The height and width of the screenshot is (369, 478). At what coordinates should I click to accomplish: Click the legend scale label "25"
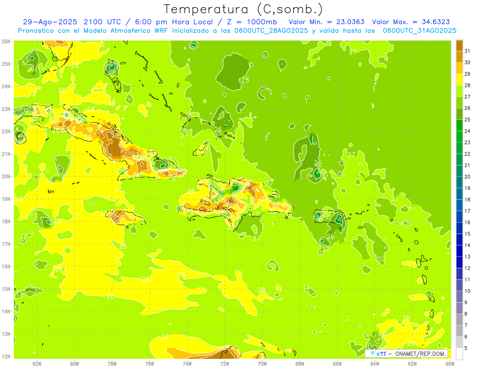[468, 119]
